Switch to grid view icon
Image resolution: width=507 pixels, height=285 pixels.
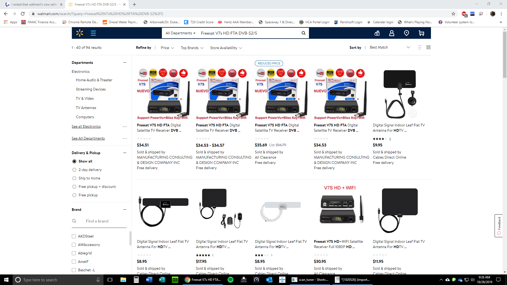(428, 47)
